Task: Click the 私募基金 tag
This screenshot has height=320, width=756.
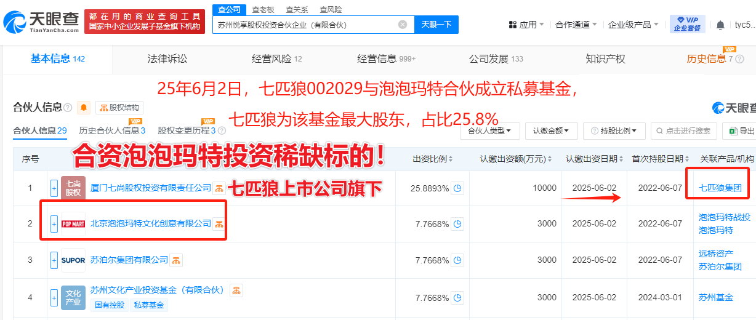Action: click(148, 305)
